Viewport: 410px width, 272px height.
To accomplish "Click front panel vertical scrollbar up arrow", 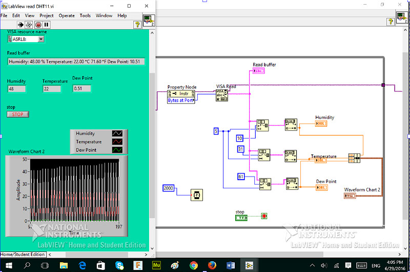I will [x=152, y=33].
